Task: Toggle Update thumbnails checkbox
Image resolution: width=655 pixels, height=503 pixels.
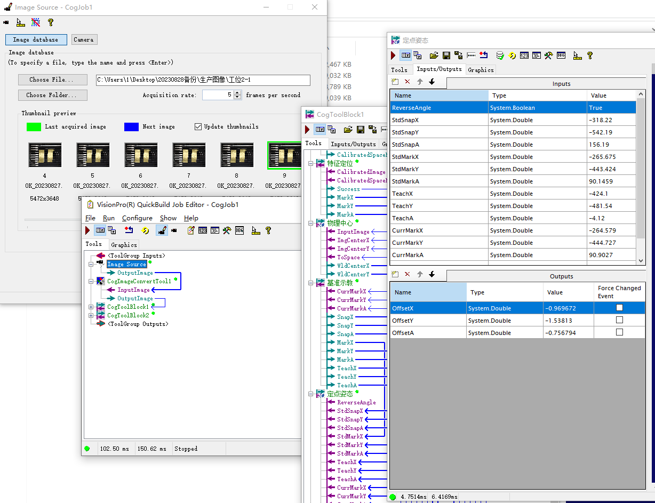Action: [198, 126]
